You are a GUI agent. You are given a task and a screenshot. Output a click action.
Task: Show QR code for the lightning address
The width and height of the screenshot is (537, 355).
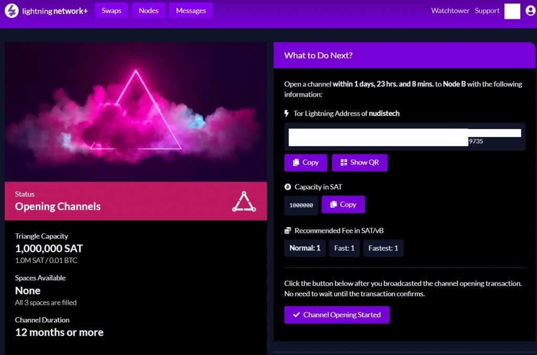pos(359,163)
